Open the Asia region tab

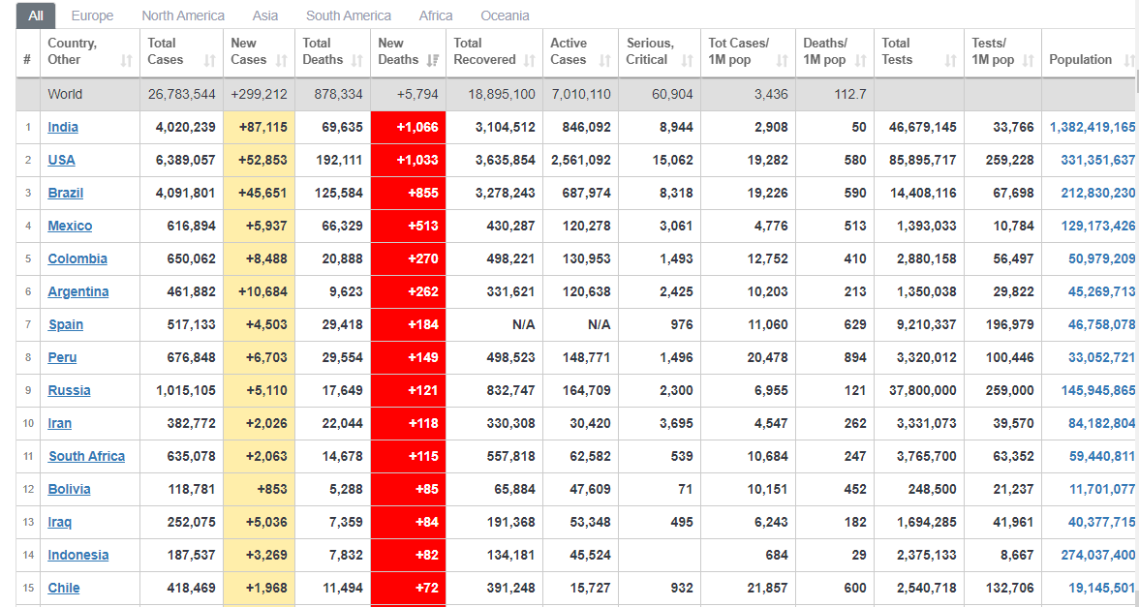point(265,15)
